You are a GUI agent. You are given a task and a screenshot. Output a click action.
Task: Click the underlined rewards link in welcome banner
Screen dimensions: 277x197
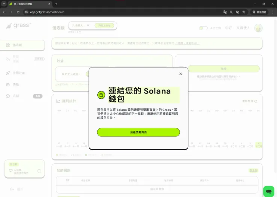click(187, 43)
